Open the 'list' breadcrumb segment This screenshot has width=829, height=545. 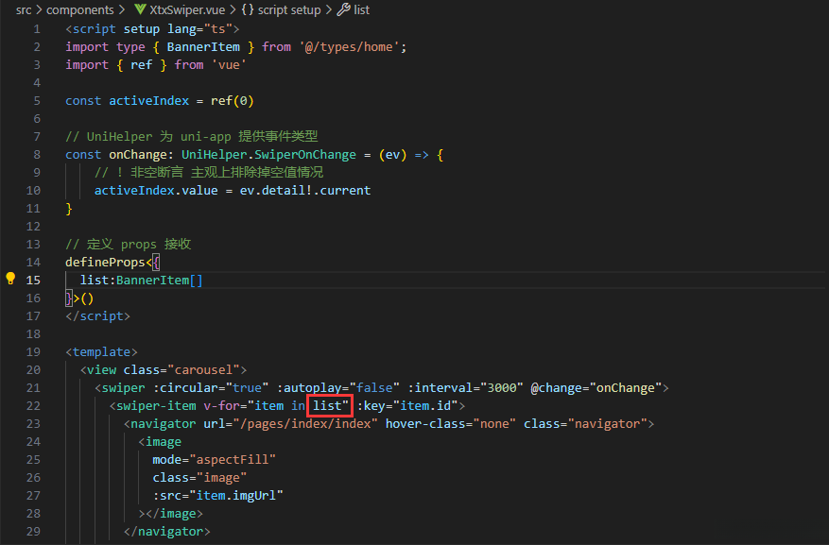coord(362,10)
